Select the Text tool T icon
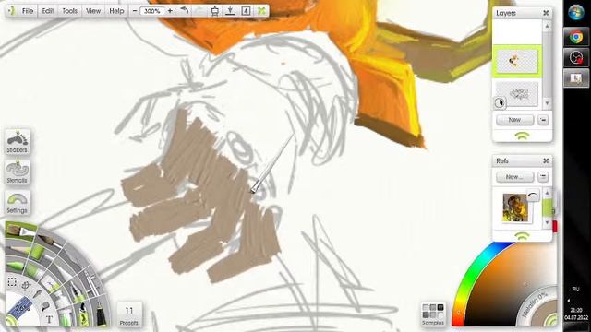The width and height of the screenshot is (591, 332). (x=49, y=319)
